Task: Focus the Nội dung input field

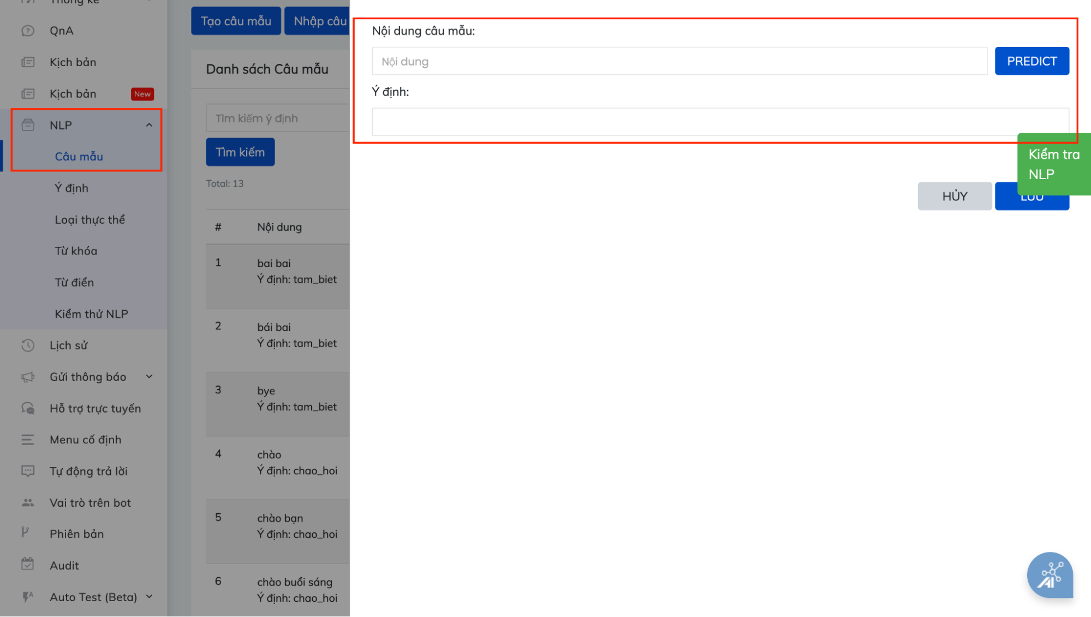Action: tap(679, 62)
